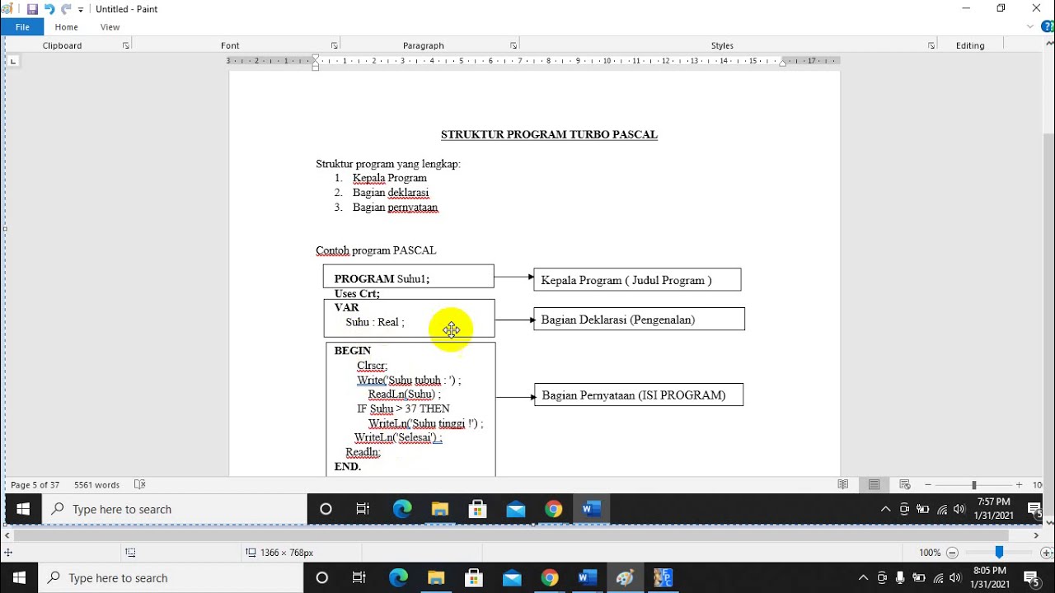Switch to Paint's Home tab
The width and height of the screenshot is (1055, 593).
pyautogui.click(x=67, y=27)
